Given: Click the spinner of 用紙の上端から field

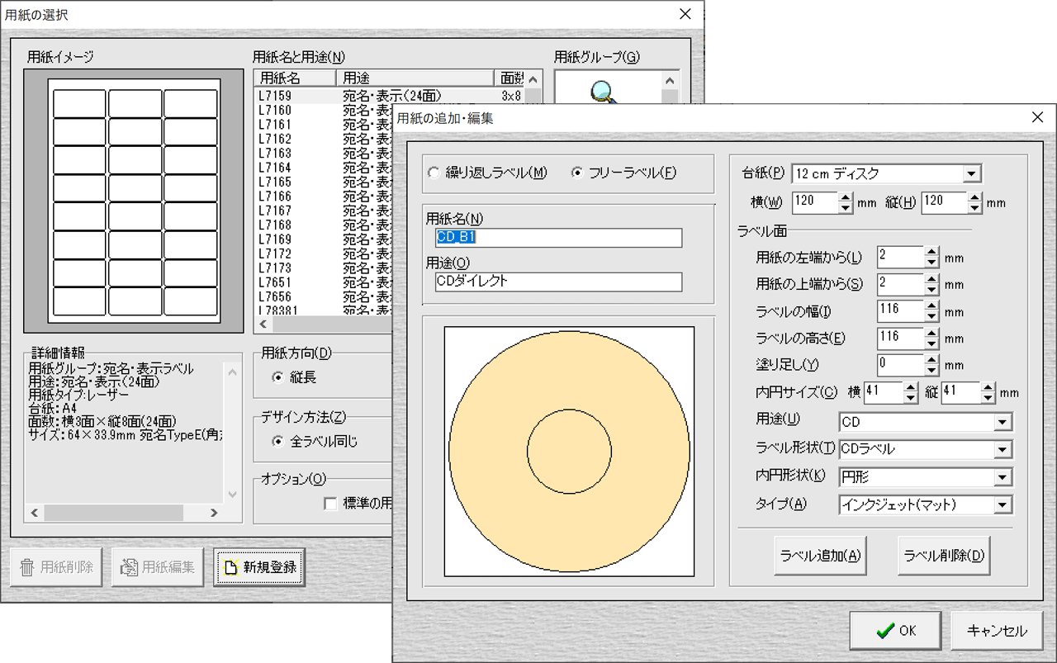Looking at the screenshot, I should pos(931,284).
